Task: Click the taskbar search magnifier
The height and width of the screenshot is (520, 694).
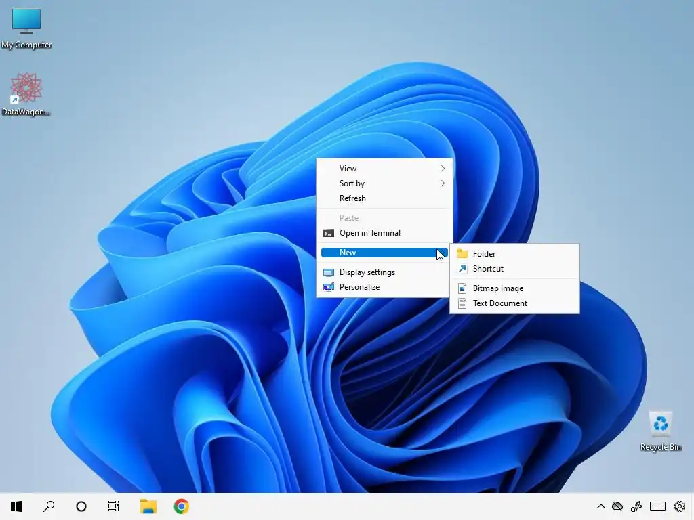Action: (x=49, y=506)
